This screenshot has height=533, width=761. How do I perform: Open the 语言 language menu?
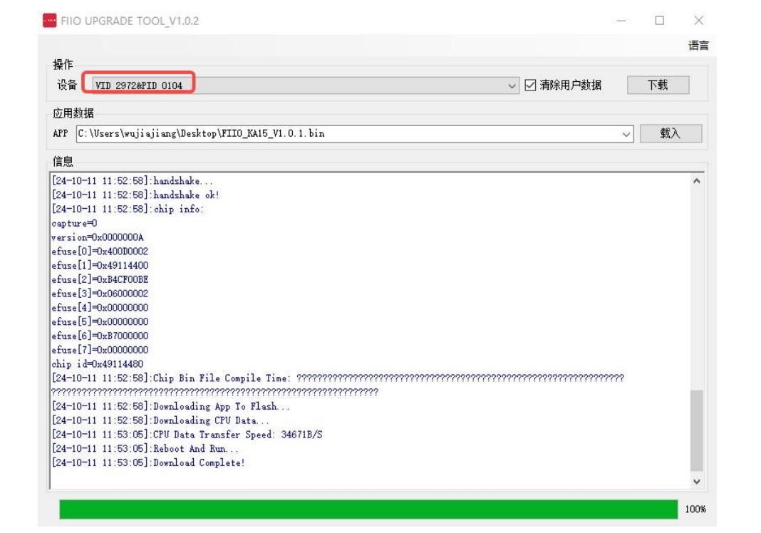(x=698, y=46)
